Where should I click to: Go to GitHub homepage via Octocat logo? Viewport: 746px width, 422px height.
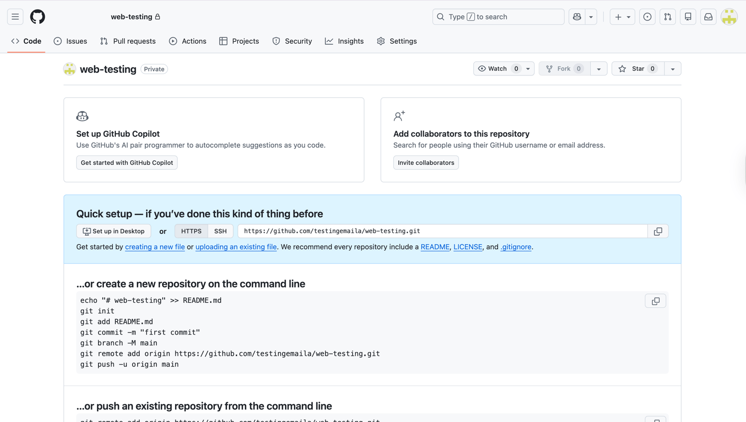coord(38,17)
